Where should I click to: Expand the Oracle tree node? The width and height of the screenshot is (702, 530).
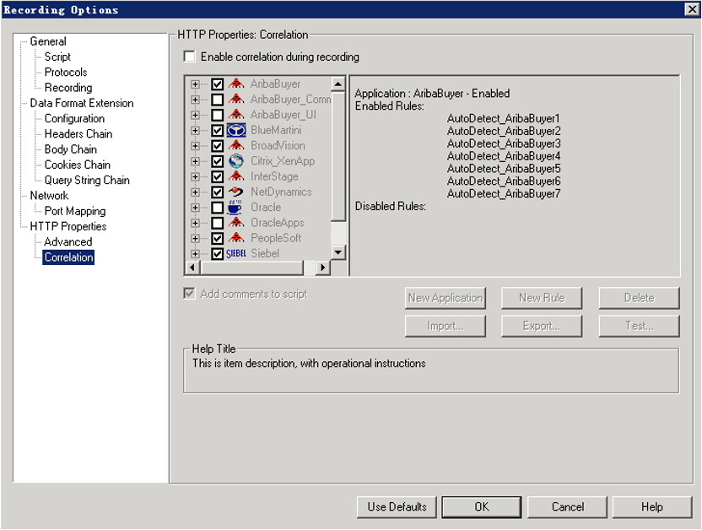[x=195, y=208]
